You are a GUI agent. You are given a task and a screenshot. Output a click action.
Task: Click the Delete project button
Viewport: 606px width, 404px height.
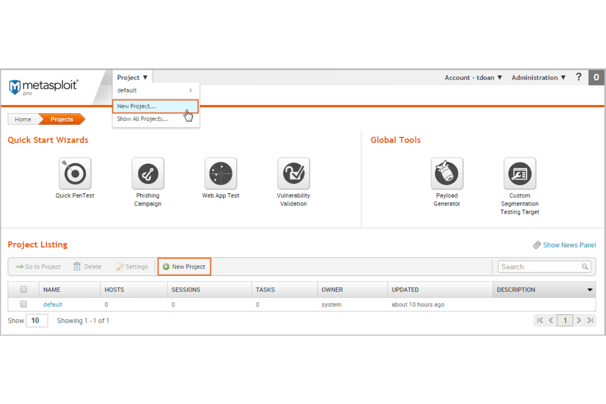87,267
